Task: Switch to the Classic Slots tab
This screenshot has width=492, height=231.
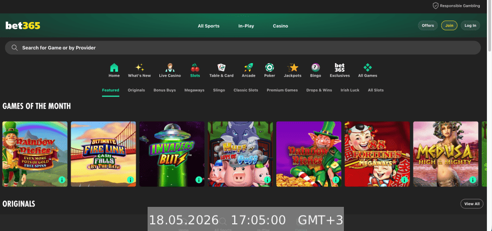Action: coord(245,90)
